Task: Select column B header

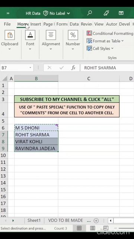Action: [36, 78]
